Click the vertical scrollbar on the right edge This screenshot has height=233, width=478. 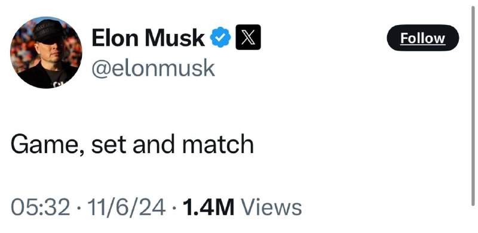[x=473, y=106]
